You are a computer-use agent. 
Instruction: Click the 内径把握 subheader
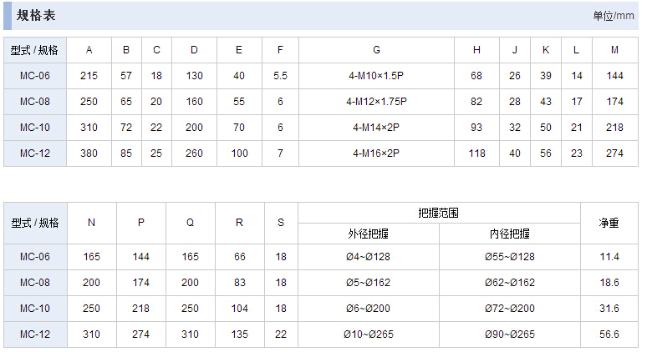(509, 234)
